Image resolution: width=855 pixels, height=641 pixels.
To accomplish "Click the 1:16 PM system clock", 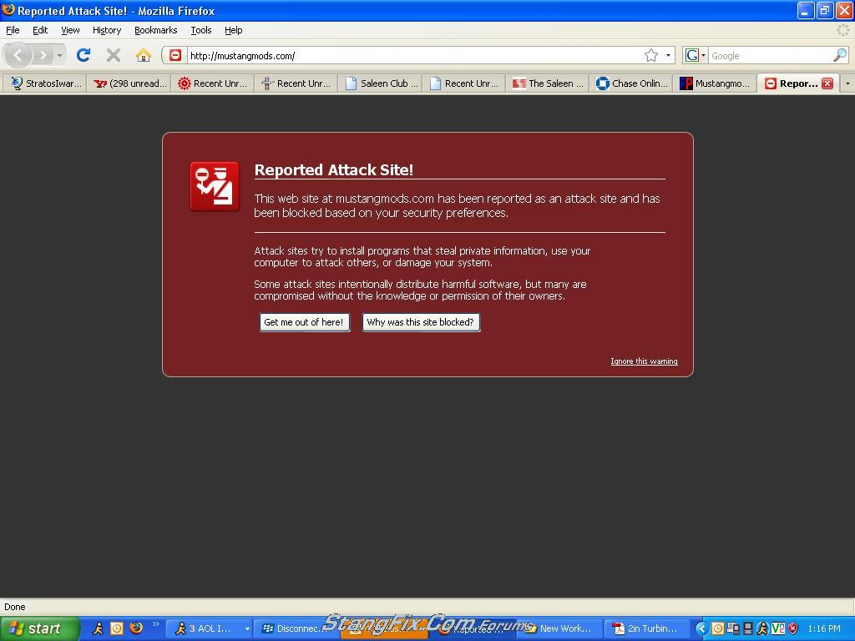I will (824, 628).
